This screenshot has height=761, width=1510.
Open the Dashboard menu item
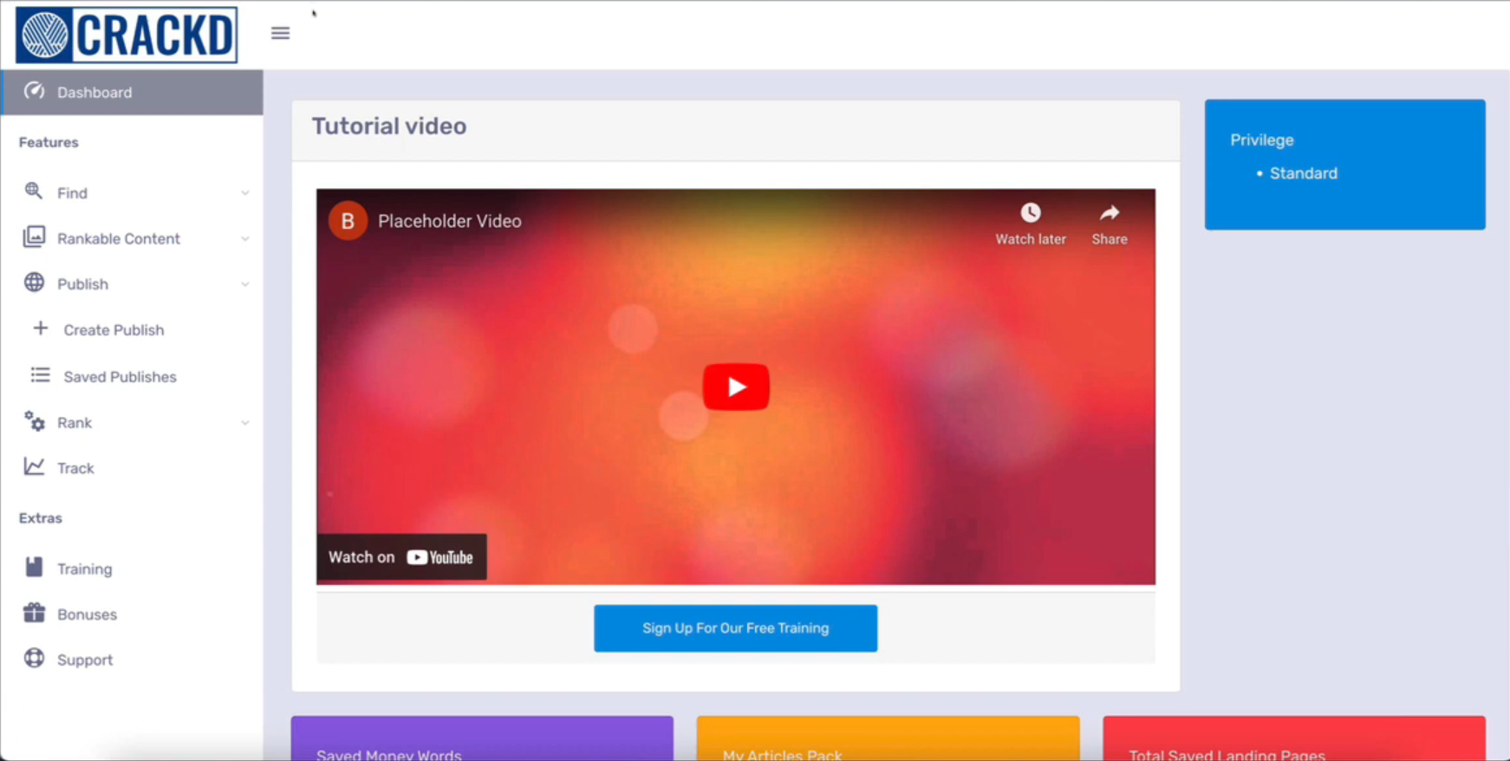tap(132, 93)
